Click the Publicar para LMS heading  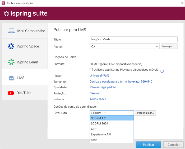70,30
